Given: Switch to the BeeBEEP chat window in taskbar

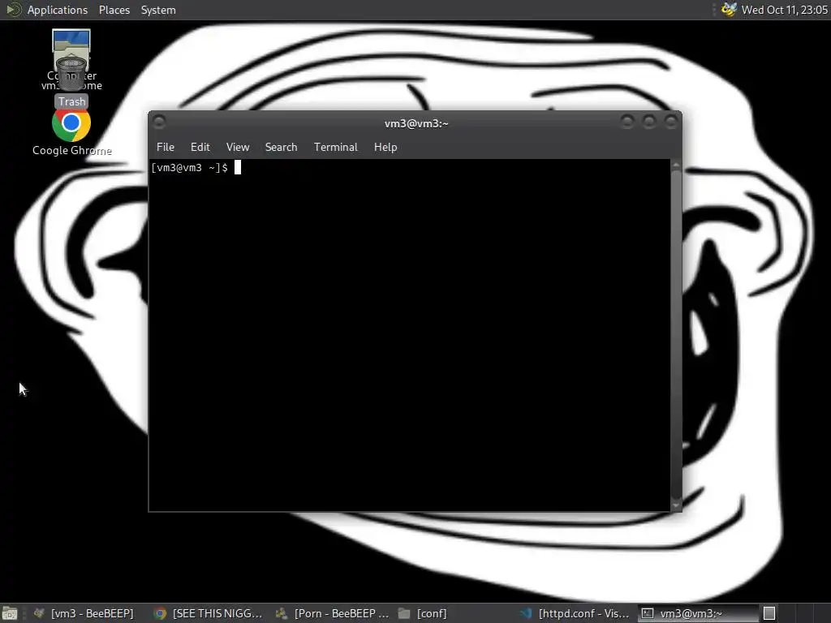Looking at the screenshot, I should (x=332, y=613).
